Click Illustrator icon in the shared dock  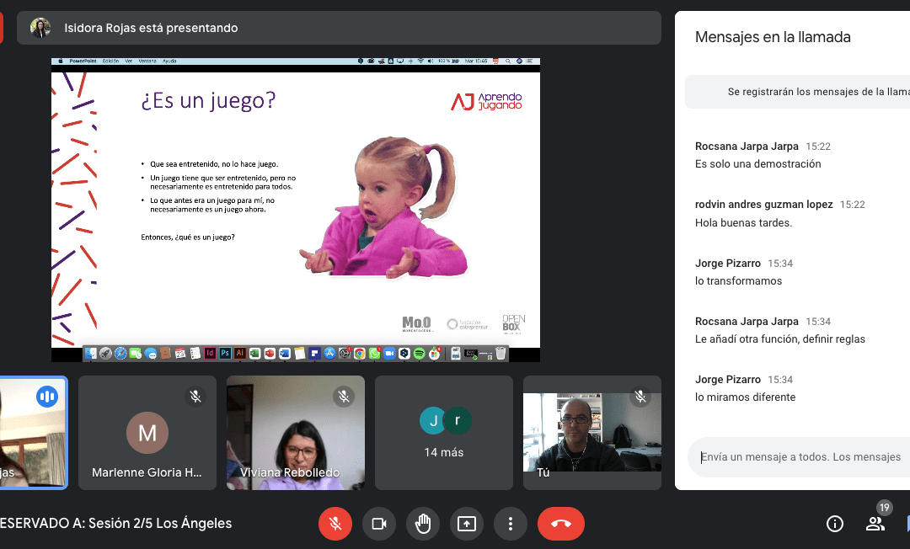[x=239, y=353]
